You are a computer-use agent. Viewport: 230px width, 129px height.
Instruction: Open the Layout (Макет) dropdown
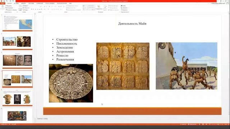26,6
